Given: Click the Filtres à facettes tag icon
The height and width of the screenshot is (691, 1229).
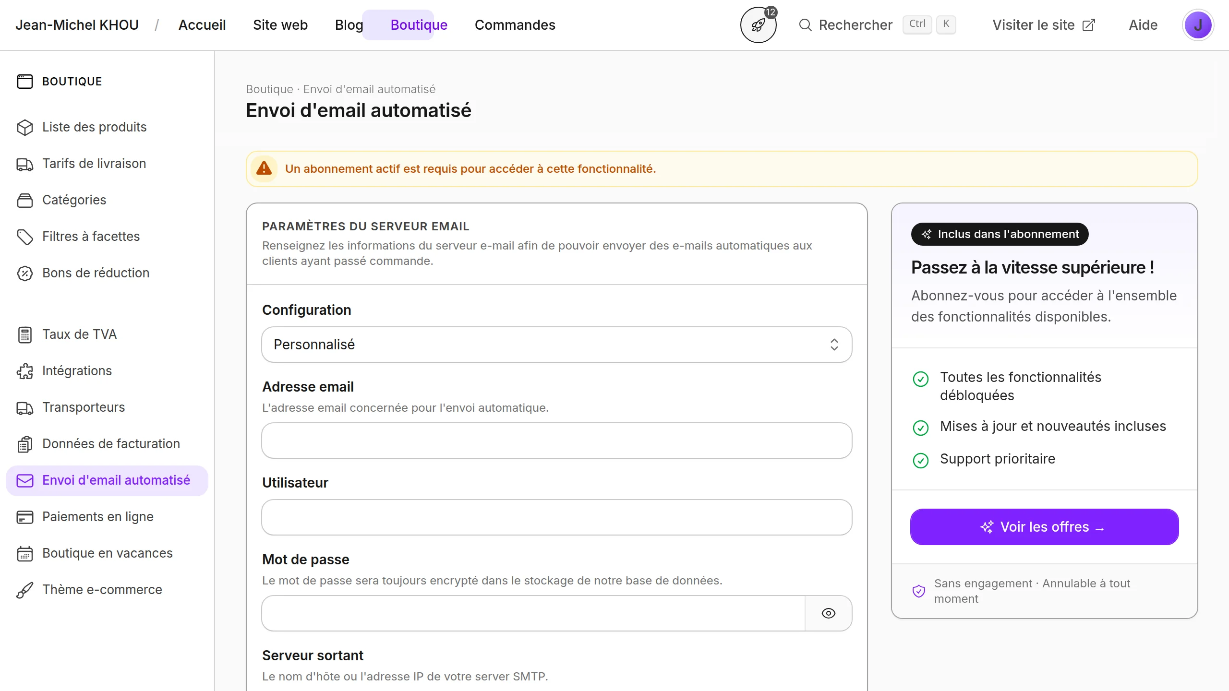Looking at the screenshot, I should coord(24,237).
